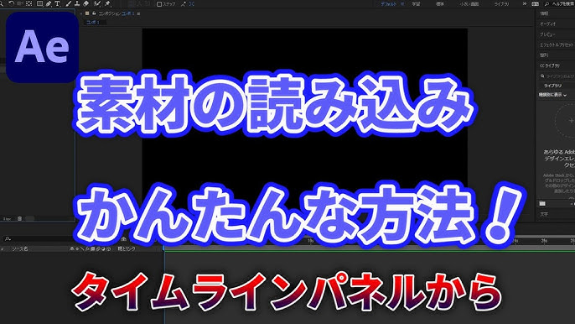This screenshot has width=575, height=324.
Task: Click the 10s mark on timeline ruler
Action: click(310, 241)
